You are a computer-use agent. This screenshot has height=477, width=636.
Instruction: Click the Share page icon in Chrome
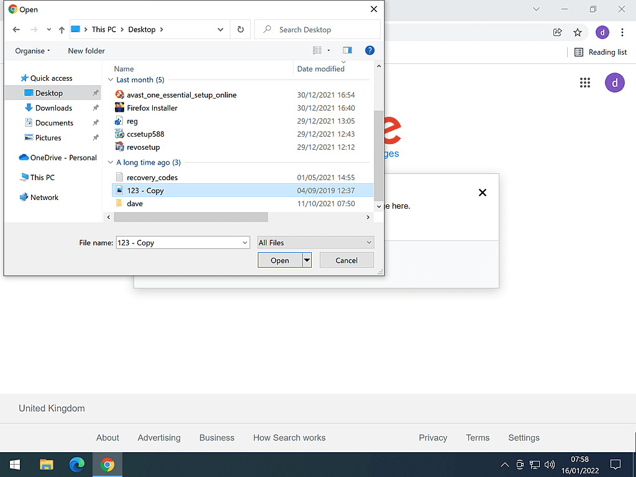pyautogui.click(x=558, y=32)
